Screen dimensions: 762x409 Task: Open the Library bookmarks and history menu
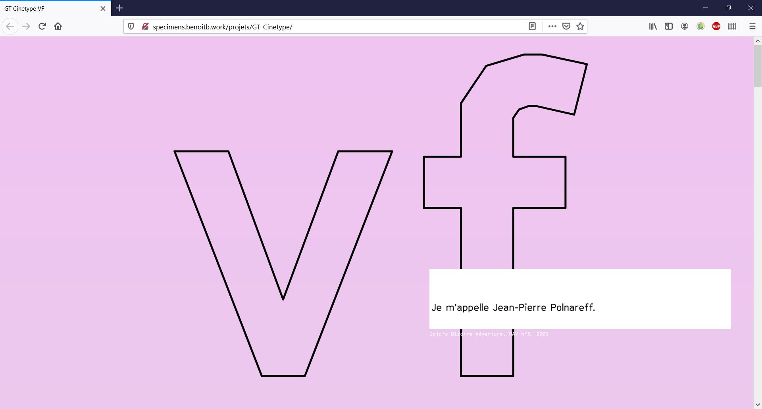coord(653,27)
